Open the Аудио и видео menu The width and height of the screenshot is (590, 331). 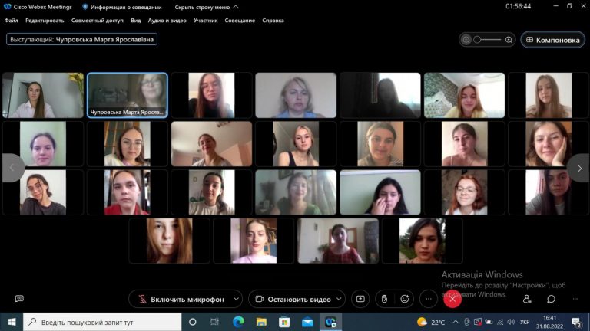coord(167,21)
